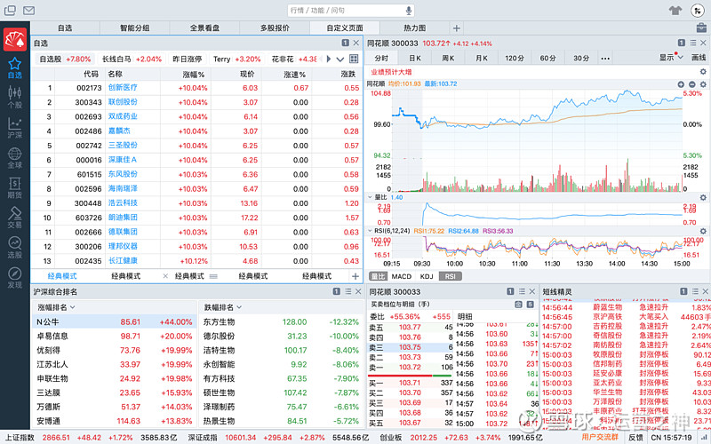
Task: Open the briefcase icon beside tab bar
Action: click(x=701, y=28)
